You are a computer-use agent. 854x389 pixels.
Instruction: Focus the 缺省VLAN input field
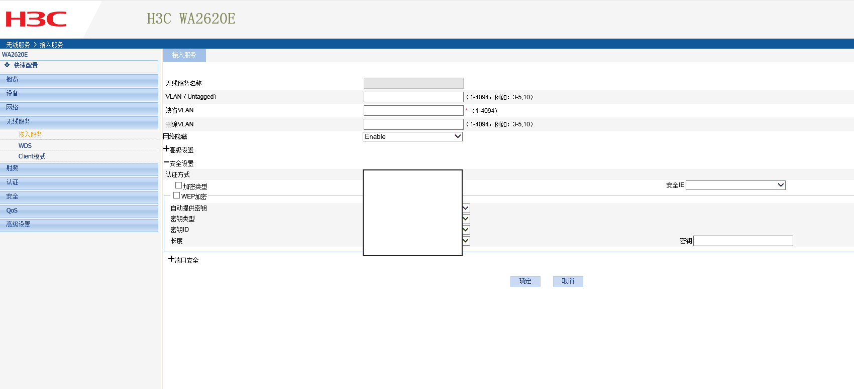[x=413, y=110]
